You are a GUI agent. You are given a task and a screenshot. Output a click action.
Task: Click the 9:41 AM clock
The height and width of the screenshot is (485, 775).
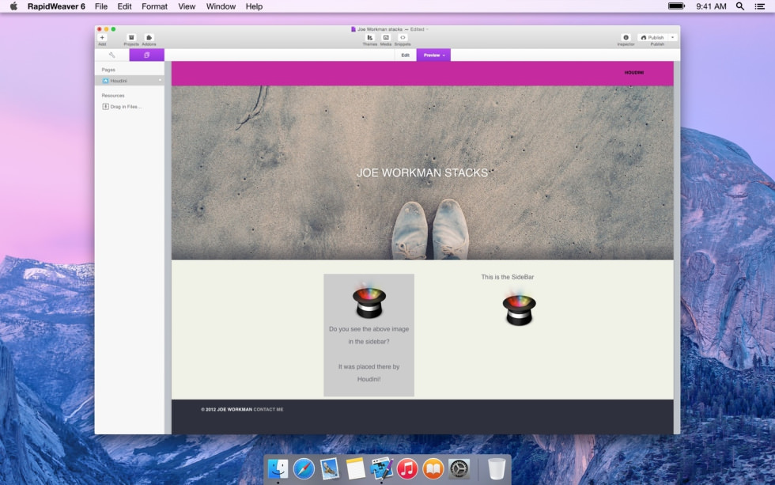click(711, 6)
